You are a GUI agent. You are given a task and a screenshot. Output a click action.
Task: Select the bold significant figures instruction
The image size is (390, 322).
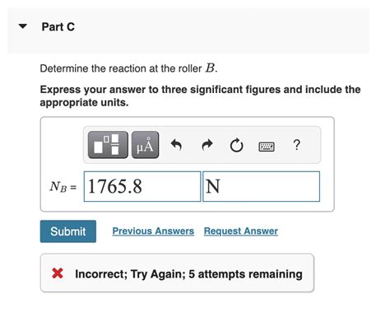(200, 96)
